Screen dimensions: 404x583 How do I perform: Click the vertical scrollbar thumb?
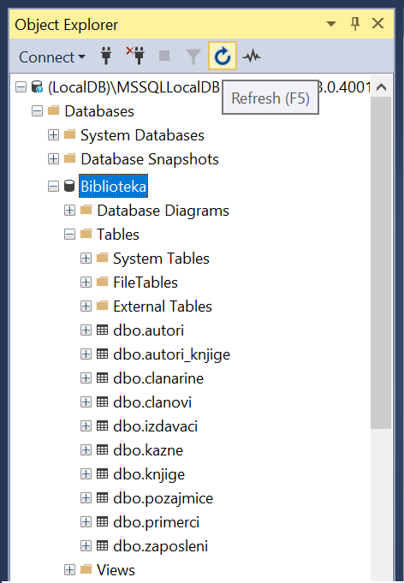pos(381,263)
